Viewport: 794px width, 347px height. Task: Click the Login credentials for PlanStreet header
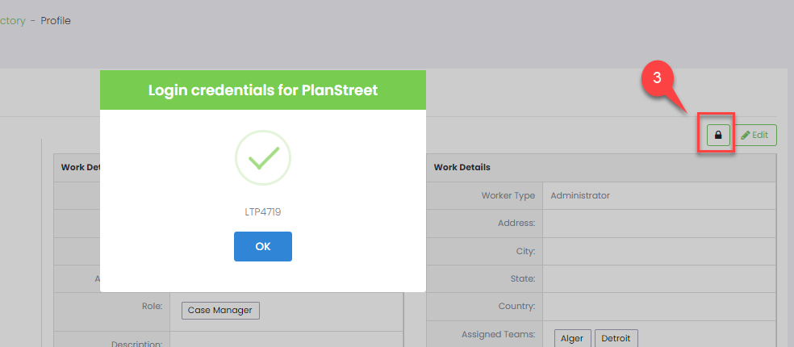[263, 90]
